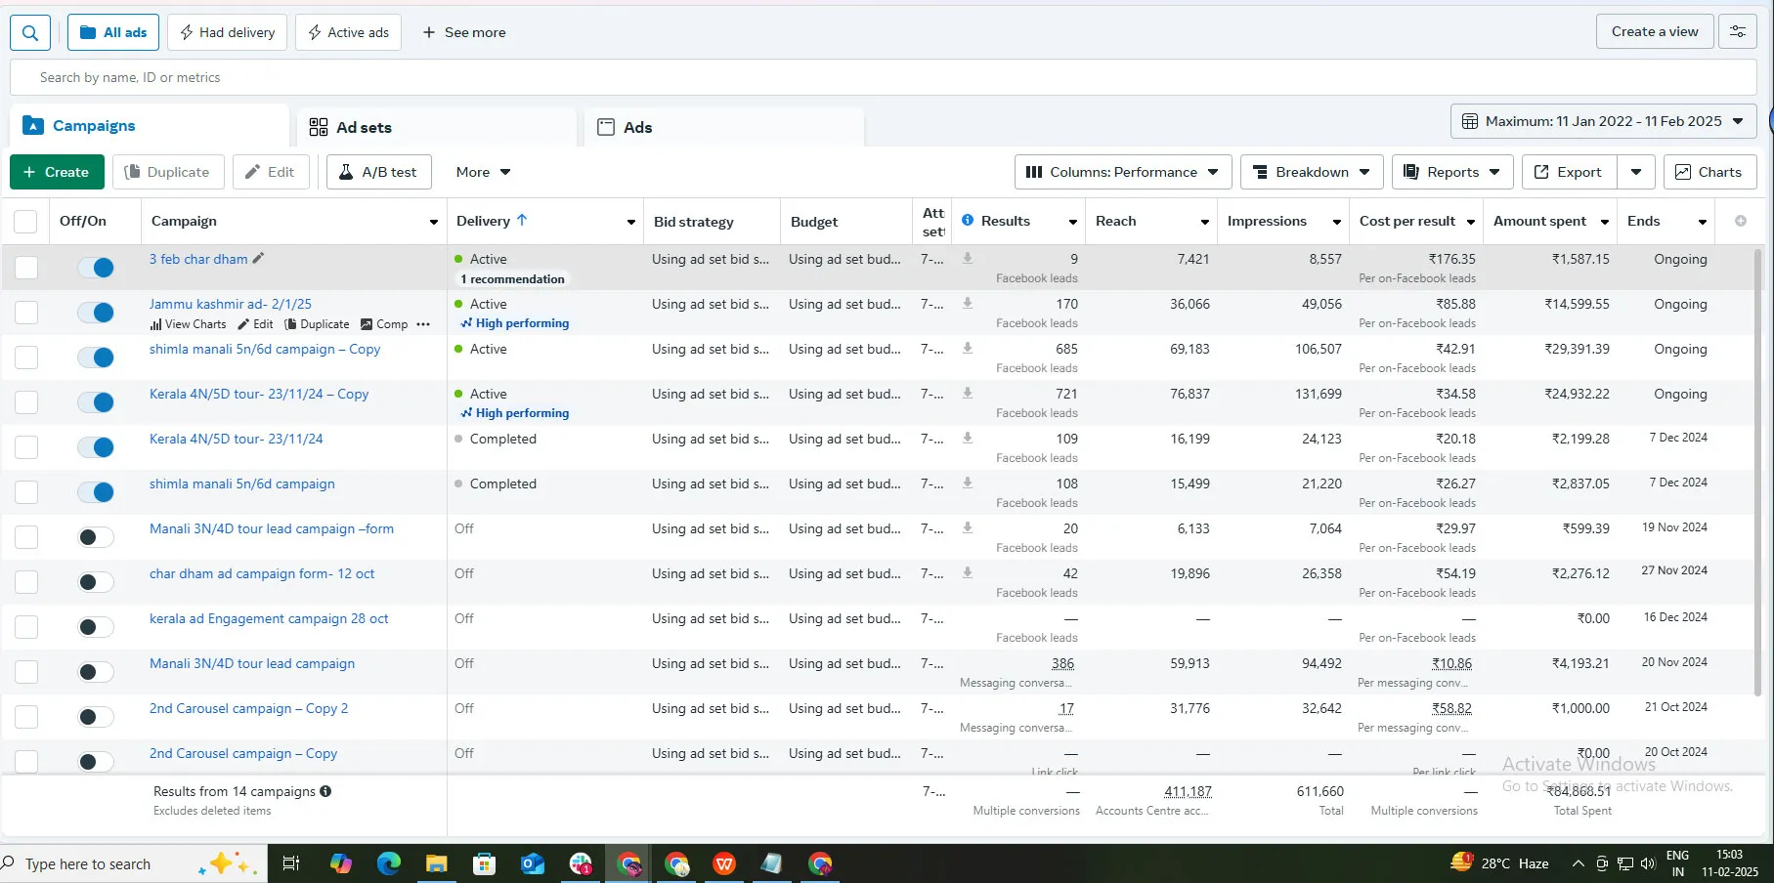Screen dimensions: 1774x883
Task: Click the Results info icon
Action: [x=968, y=221]
